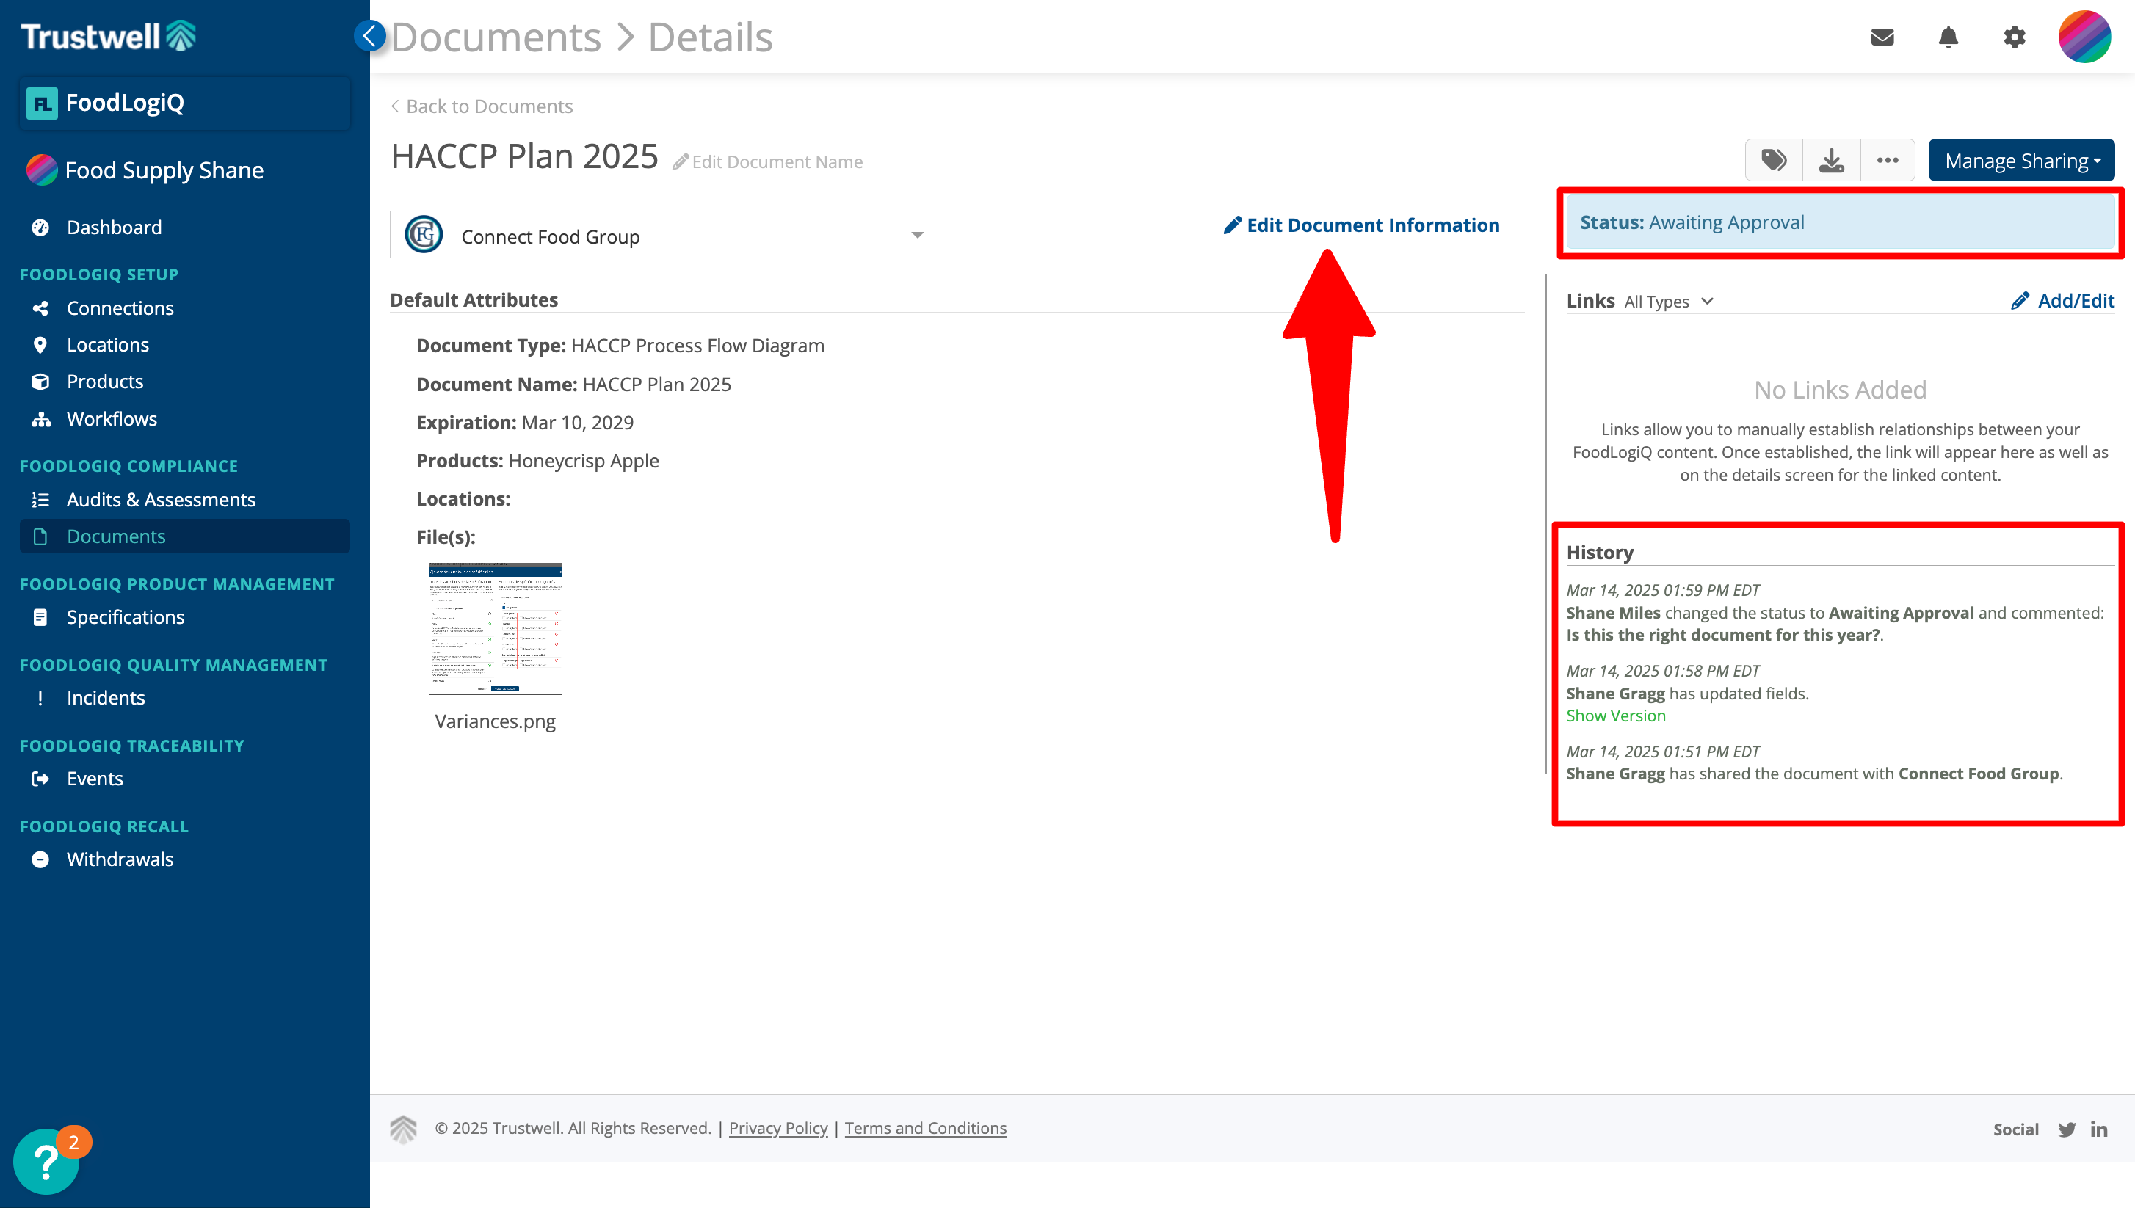
Task: Click the Documents breadcrumb
Action: (496, 37)
